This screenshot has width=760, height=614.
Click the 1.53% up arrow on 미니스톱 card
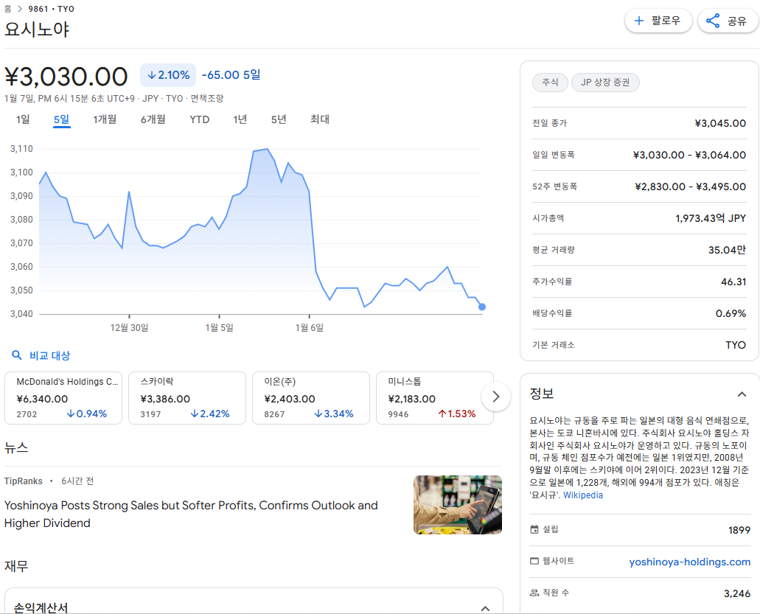(x=442, y=414)
